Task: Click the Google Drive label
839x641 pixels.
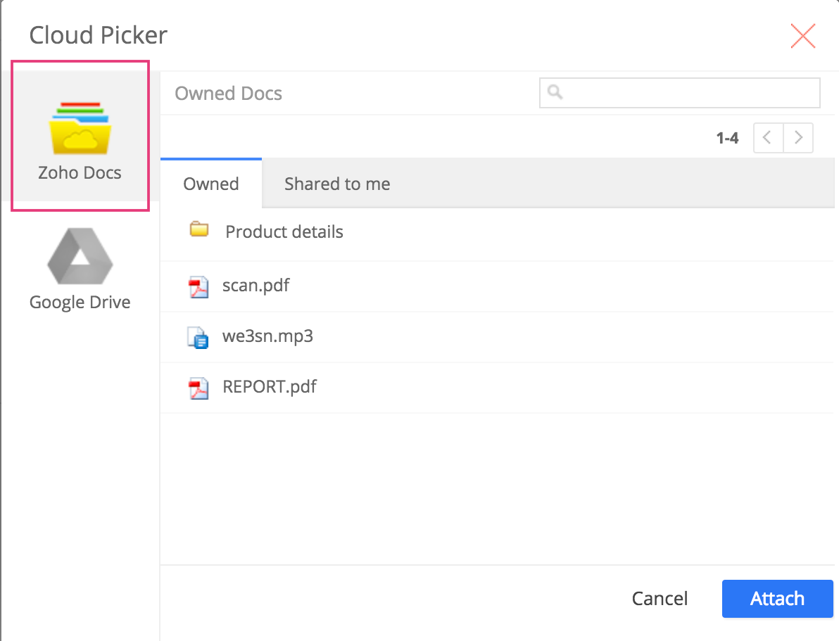Action: pyautogui.click(x=80, y=303)
